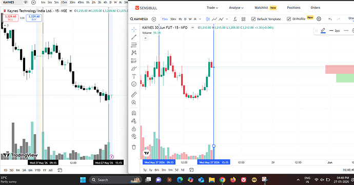Set 1D range in TradingView window

(6, 170)
